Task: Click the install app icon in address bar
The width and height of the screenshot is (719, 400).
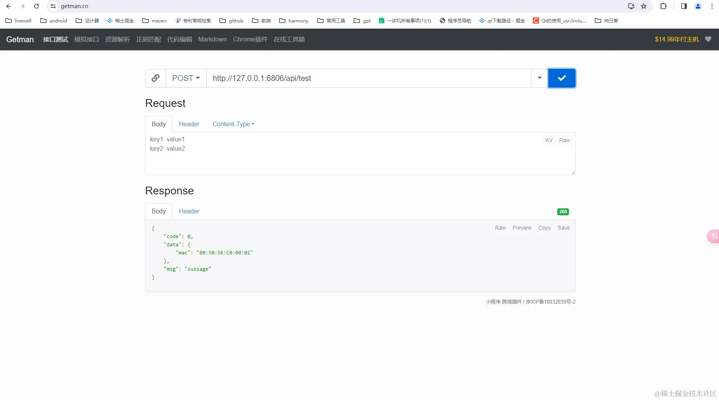Action: (x=631, y=6)
